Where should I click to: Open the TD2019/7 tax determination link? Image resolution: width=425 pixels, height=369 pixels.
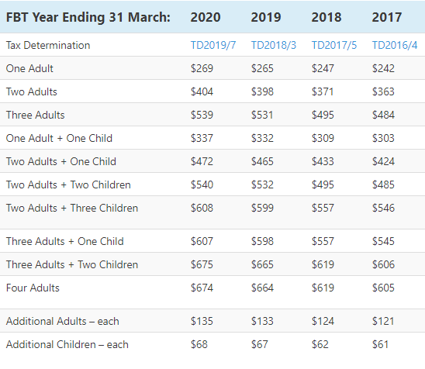coord(213,45)
